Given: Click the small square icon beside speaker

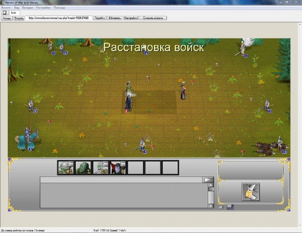Looking at the screenshot, I should 230,207.
